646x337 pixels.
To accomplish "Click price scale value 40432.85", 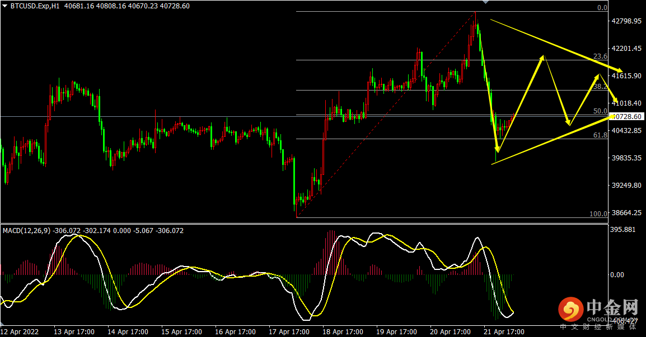I will click(x=626, y=130).
